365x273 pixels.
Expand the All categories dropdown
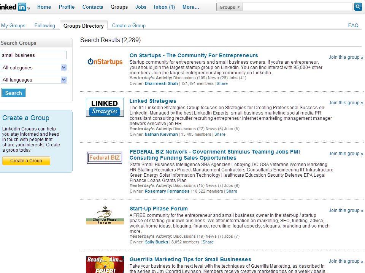[x=34, y=67]
